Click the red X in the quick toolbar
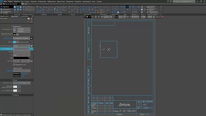The height and width of the screenshot is (116, 206). pos(163,17)
